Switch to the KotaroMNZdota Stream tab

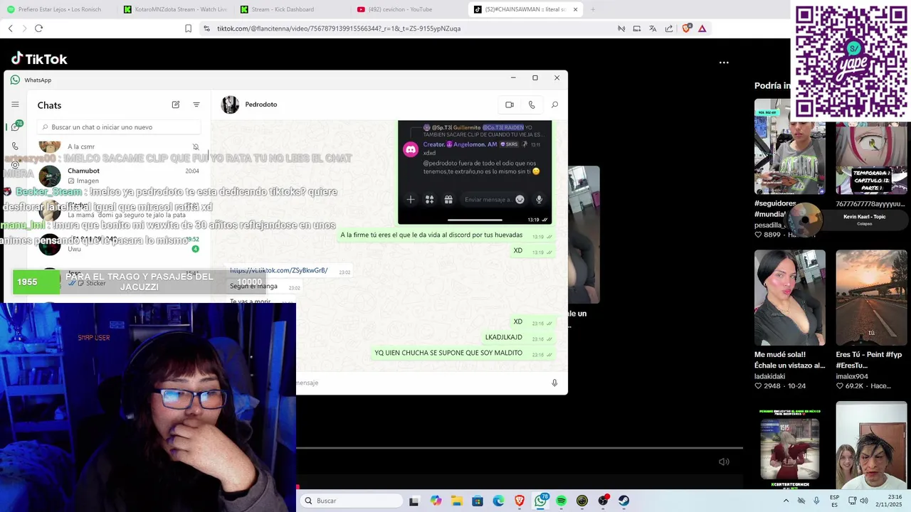point(174,9)
